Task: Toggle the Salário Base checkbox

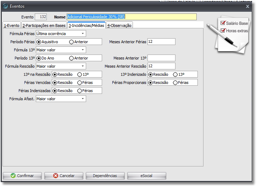Action: tap(223, 23)
